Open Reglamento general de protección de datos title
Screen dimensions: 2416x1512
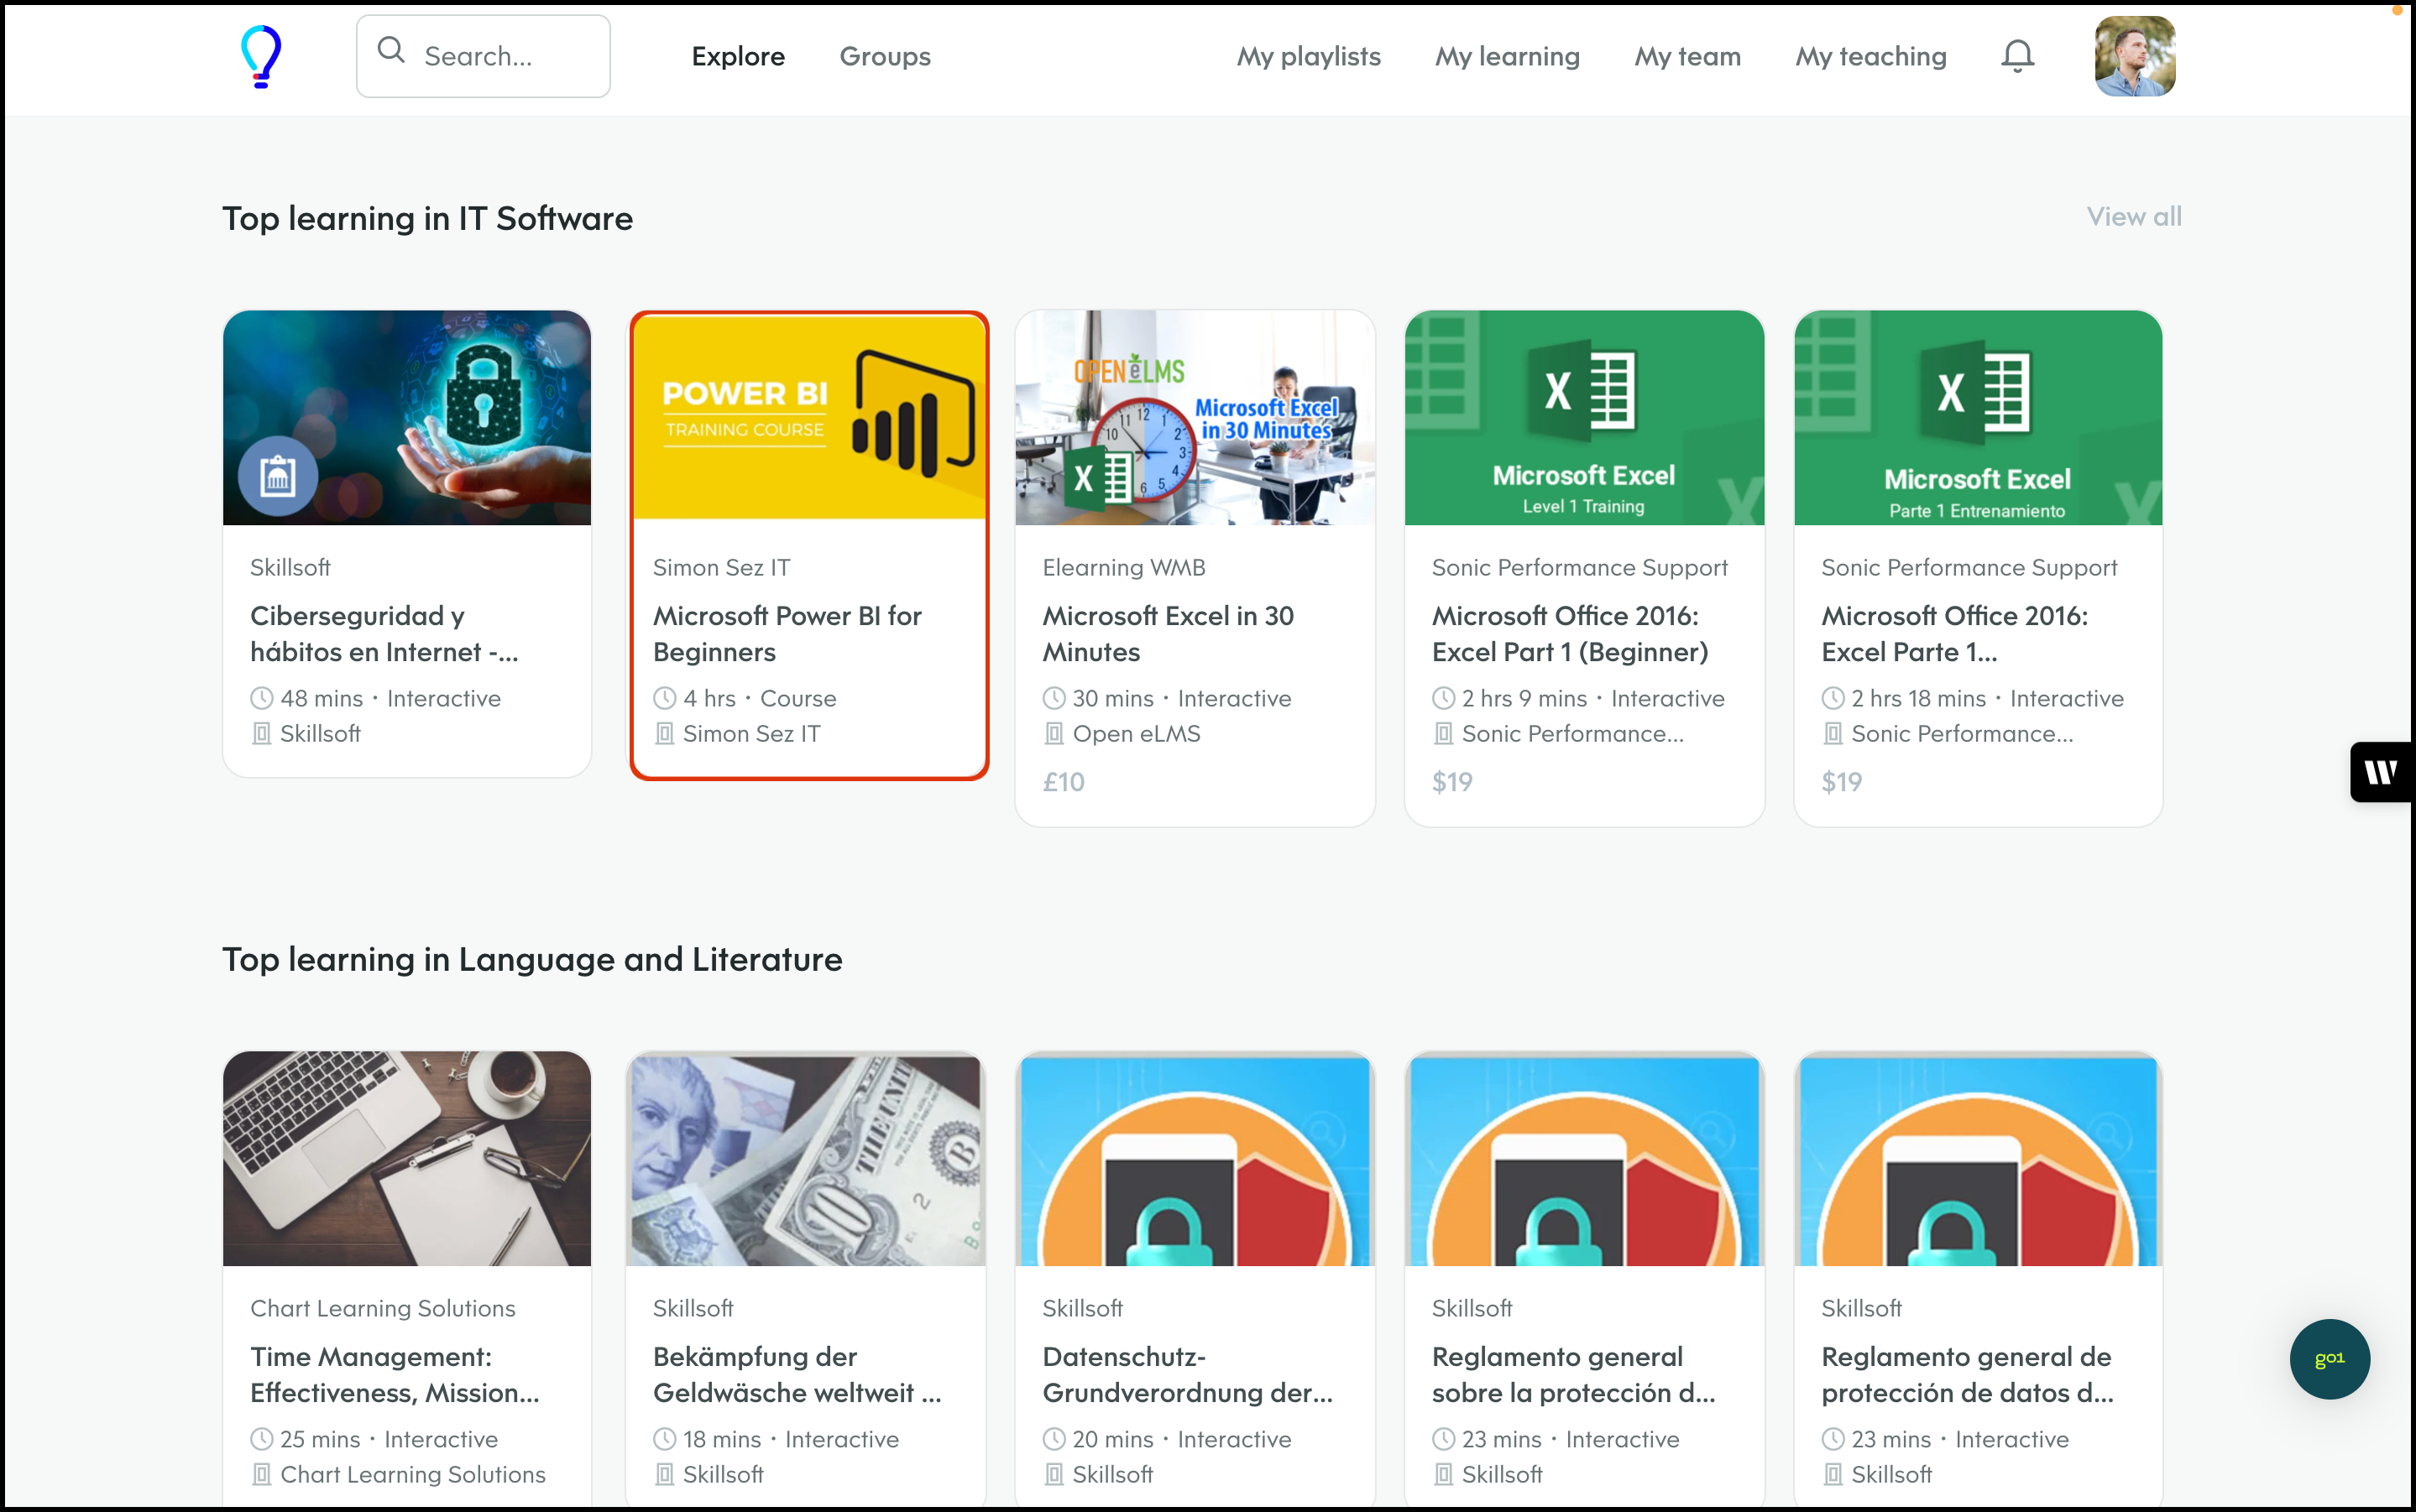[x=1967, y=1375]
